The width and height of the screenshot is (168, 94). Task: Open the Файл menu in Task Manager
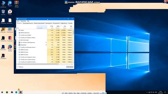pyautogui.click(x=18, y=21)
